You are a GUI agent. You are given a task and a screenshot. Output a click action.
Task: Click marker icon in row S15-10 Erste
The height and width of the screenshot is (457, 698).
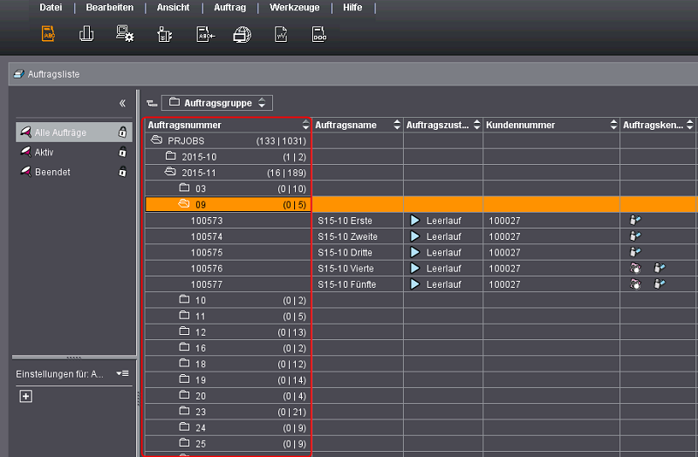pos(635,220)
